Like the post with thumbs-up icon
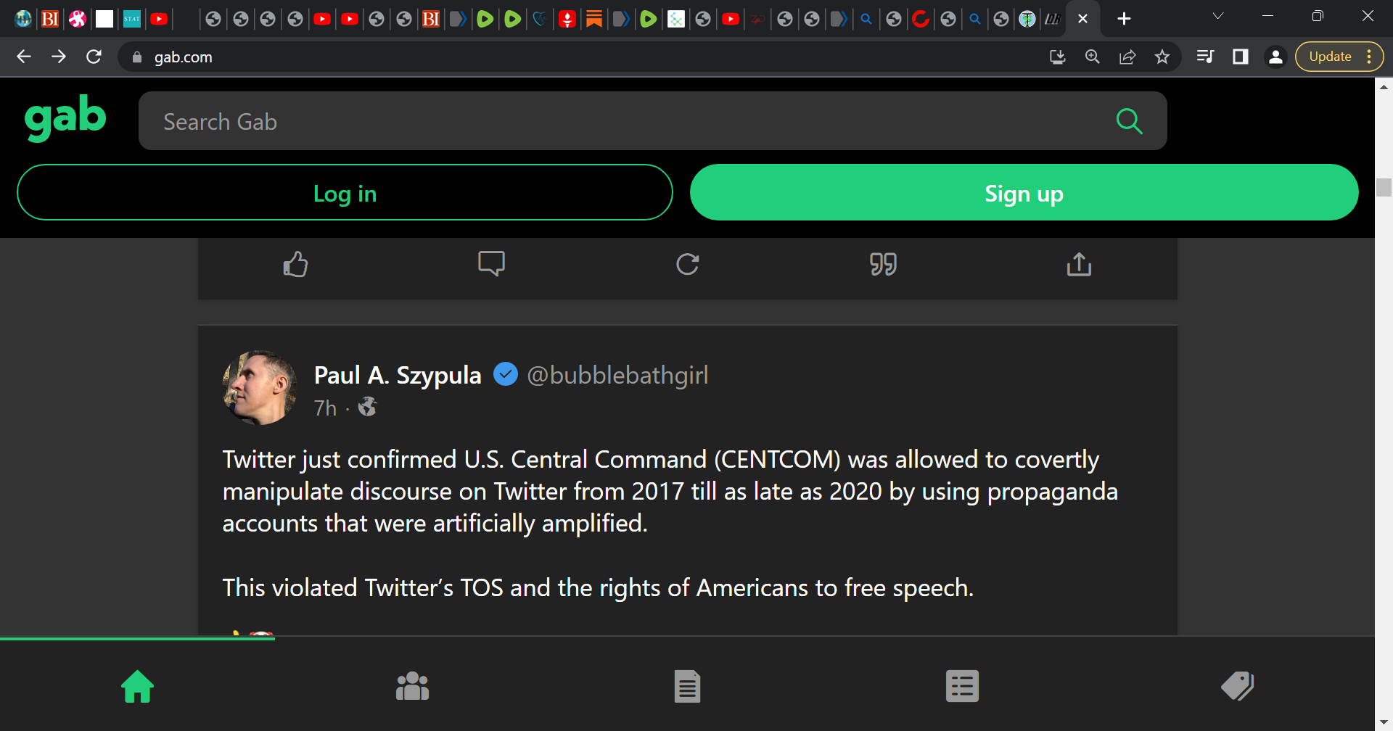This screenshot has height=731, width=1393. click(x=295, y=264)
